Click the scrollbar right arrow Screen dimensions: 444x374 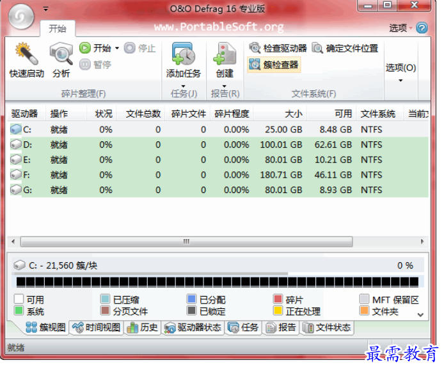click(x=422, y=242)
